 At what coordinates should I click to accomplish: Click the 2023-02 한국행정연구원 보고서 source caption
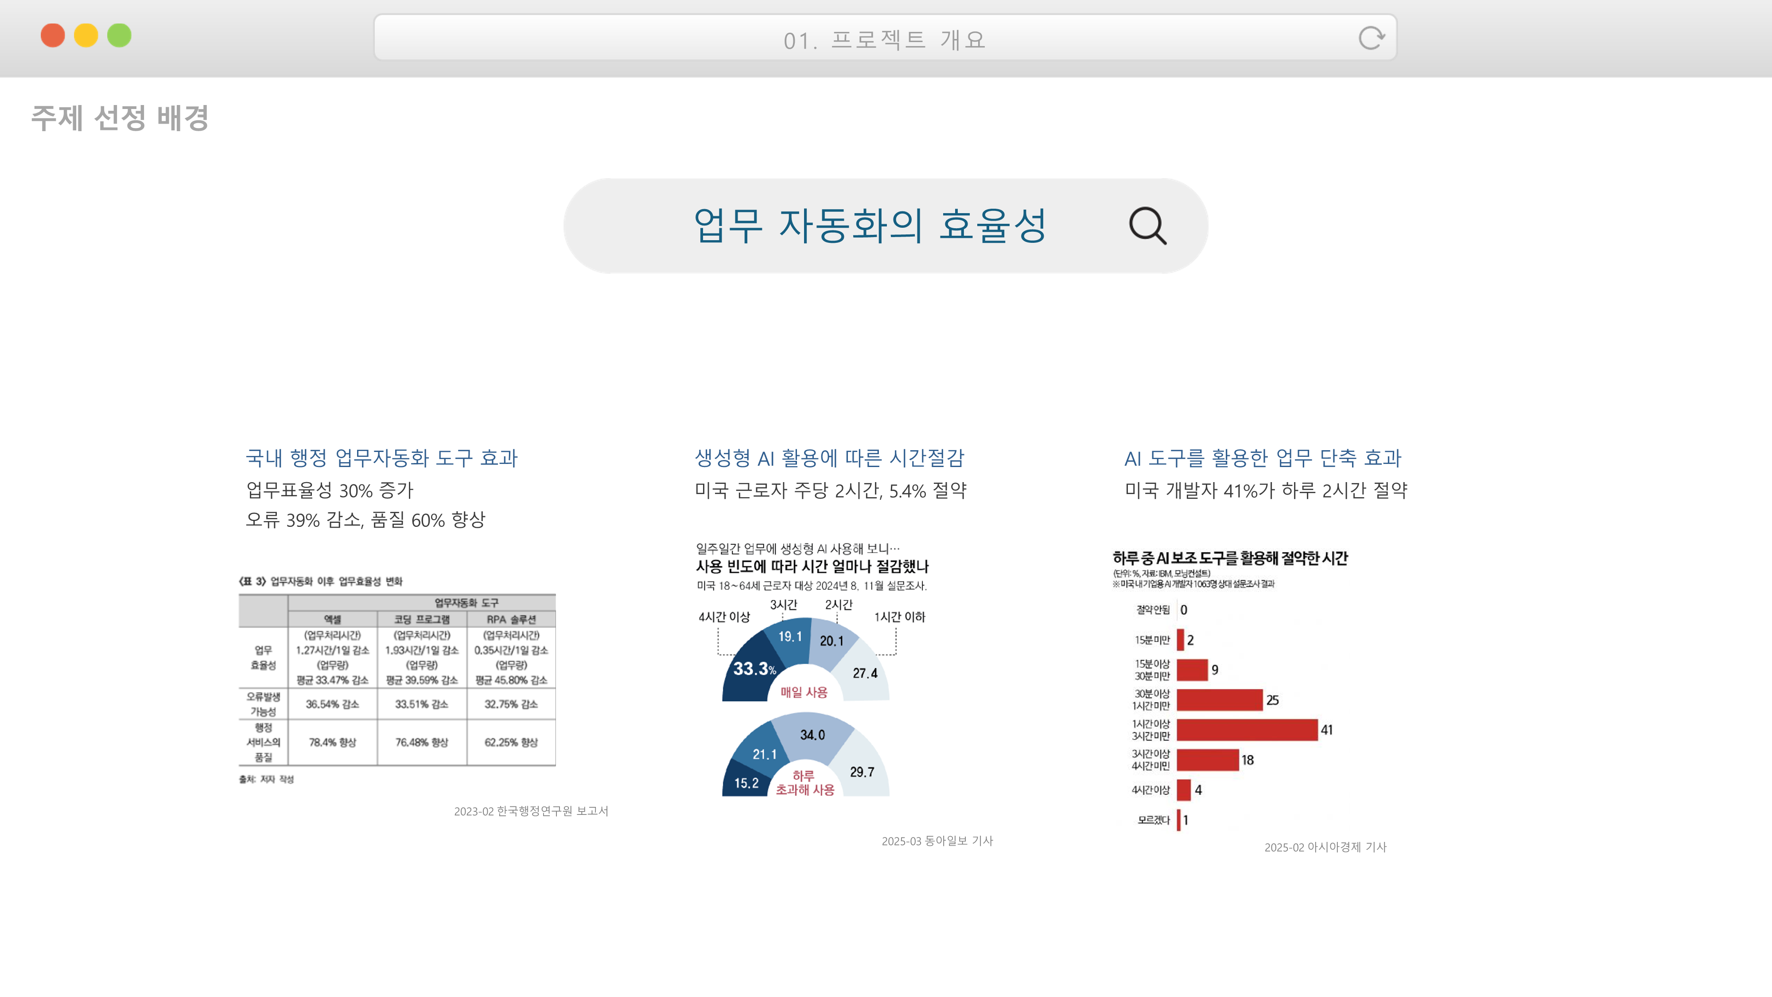click(530, 811)
